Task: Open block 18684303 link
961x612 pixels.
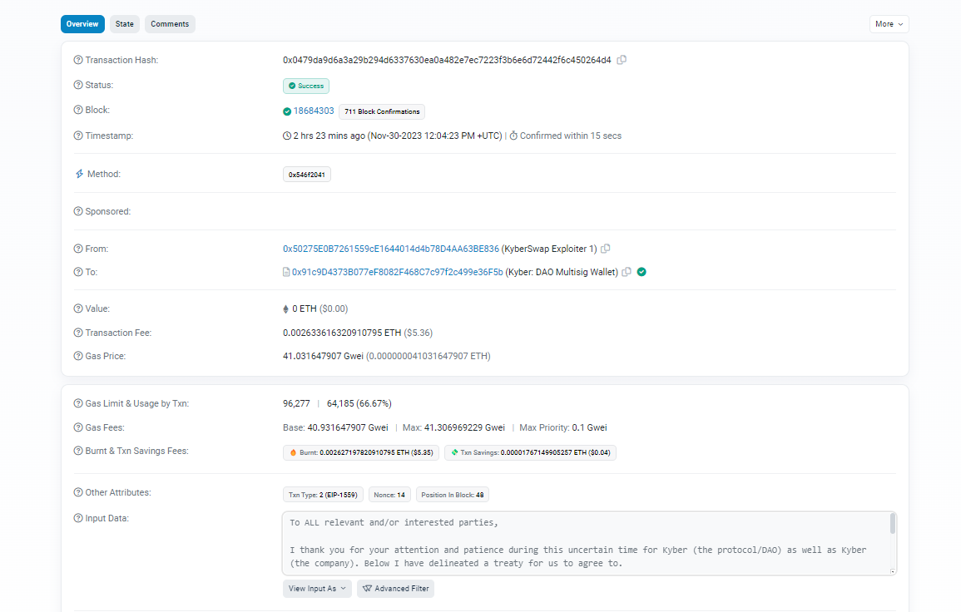Action: (x=314, y=111)
